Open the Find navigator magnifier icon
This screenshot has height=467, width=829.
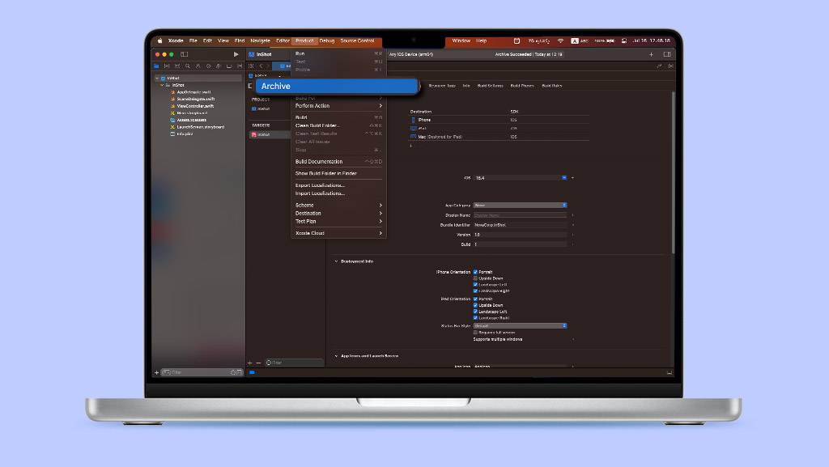[x=187, y=66]
